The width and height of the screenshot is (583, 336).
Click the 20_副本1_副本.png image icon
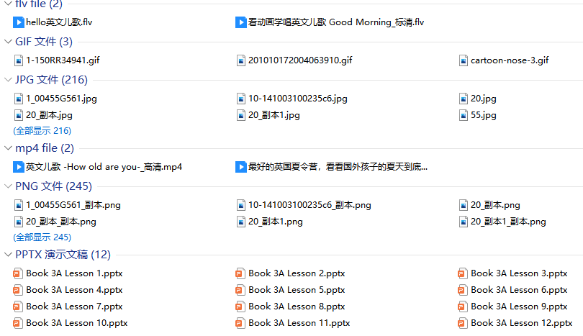click(464, 222)
